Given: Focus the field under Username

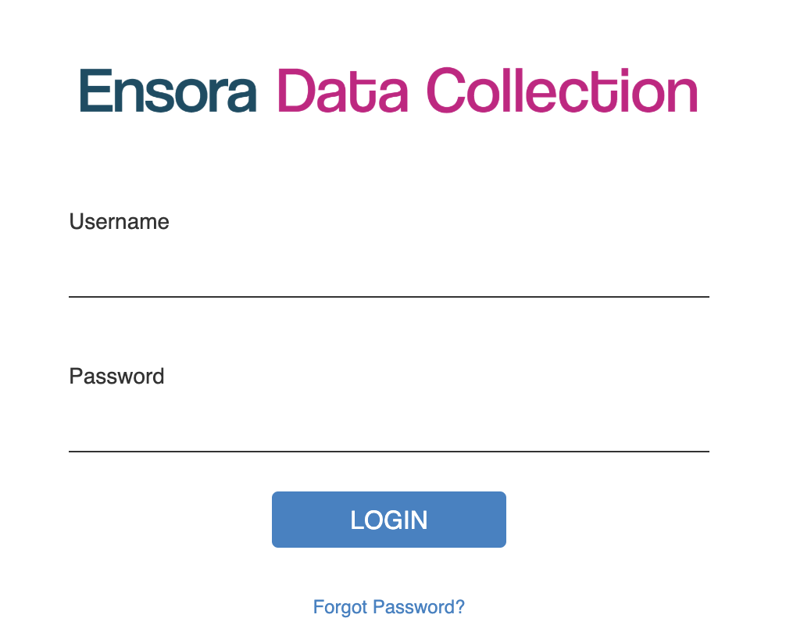Looking at the screenshot, I should 389,274.
